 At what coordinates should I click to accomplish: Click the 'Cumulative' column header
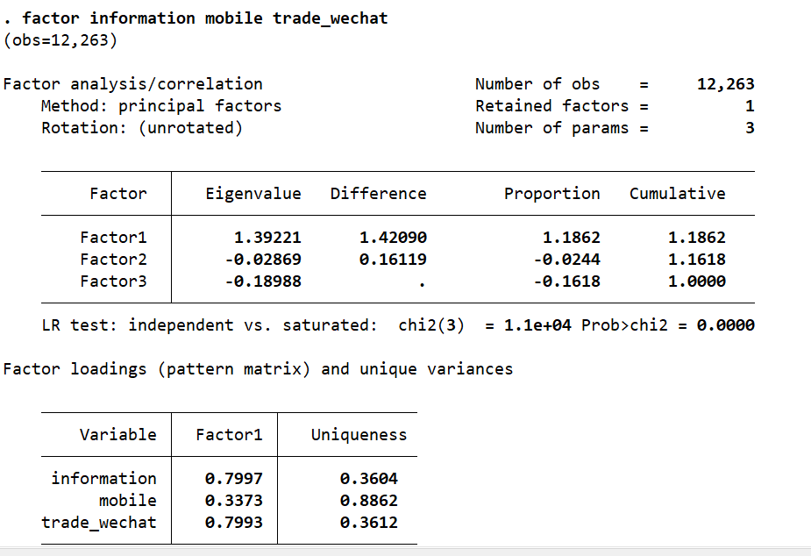point(677,194)
